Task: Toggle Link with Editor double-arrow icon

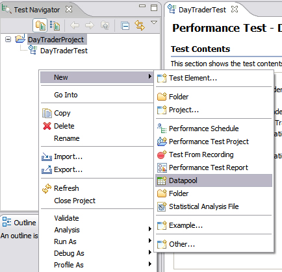Action: [140, 25]
